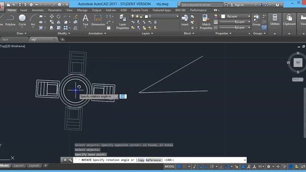Add a new layout tab with plus
The width and height of the screenshot is (306, 172).
45,166
